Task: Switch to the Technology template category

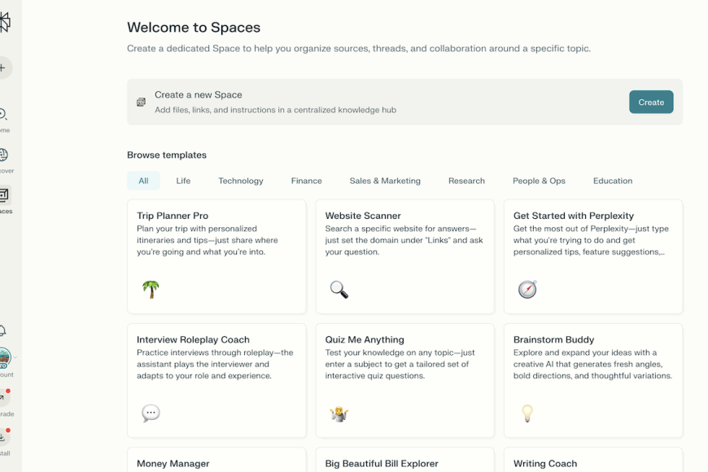Action: click(240, 181)
